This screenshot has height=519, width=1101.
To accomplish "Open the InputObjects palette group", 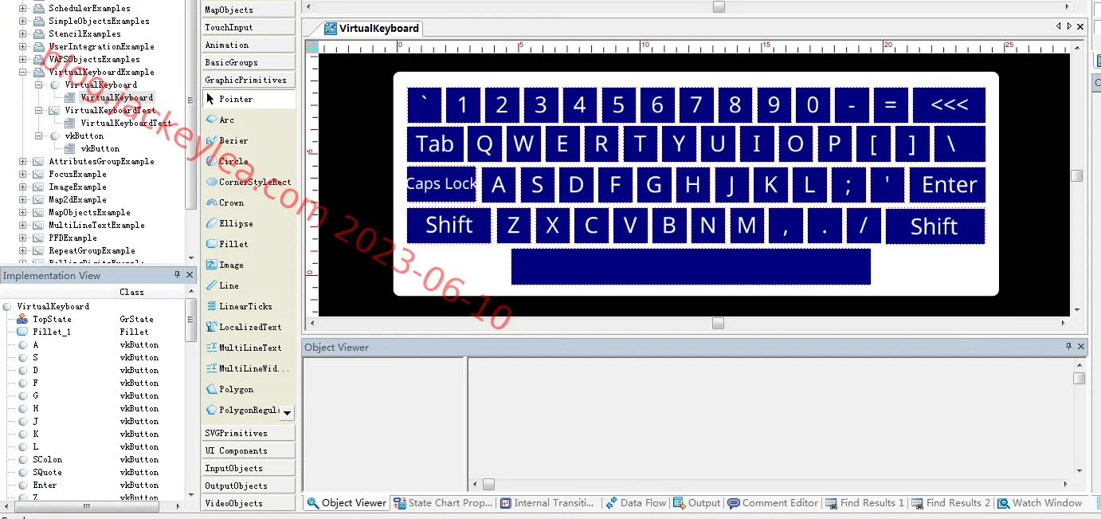I will pos(249,468).
